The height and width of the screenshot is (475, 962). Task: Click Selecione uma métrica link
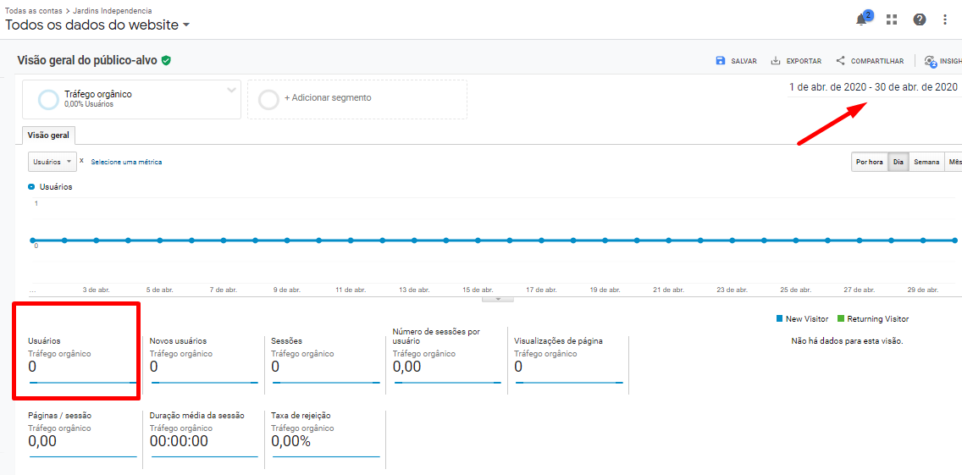click(126, 162)
